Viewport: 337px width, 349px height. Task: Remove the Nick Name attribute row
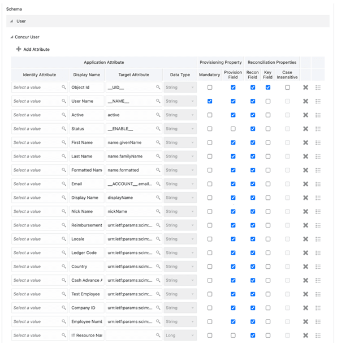click(x=305, y=211)
